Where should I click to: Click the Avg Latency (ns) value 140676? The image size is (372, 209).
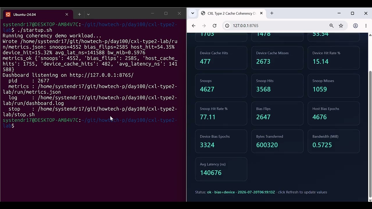tap(211, 173)
